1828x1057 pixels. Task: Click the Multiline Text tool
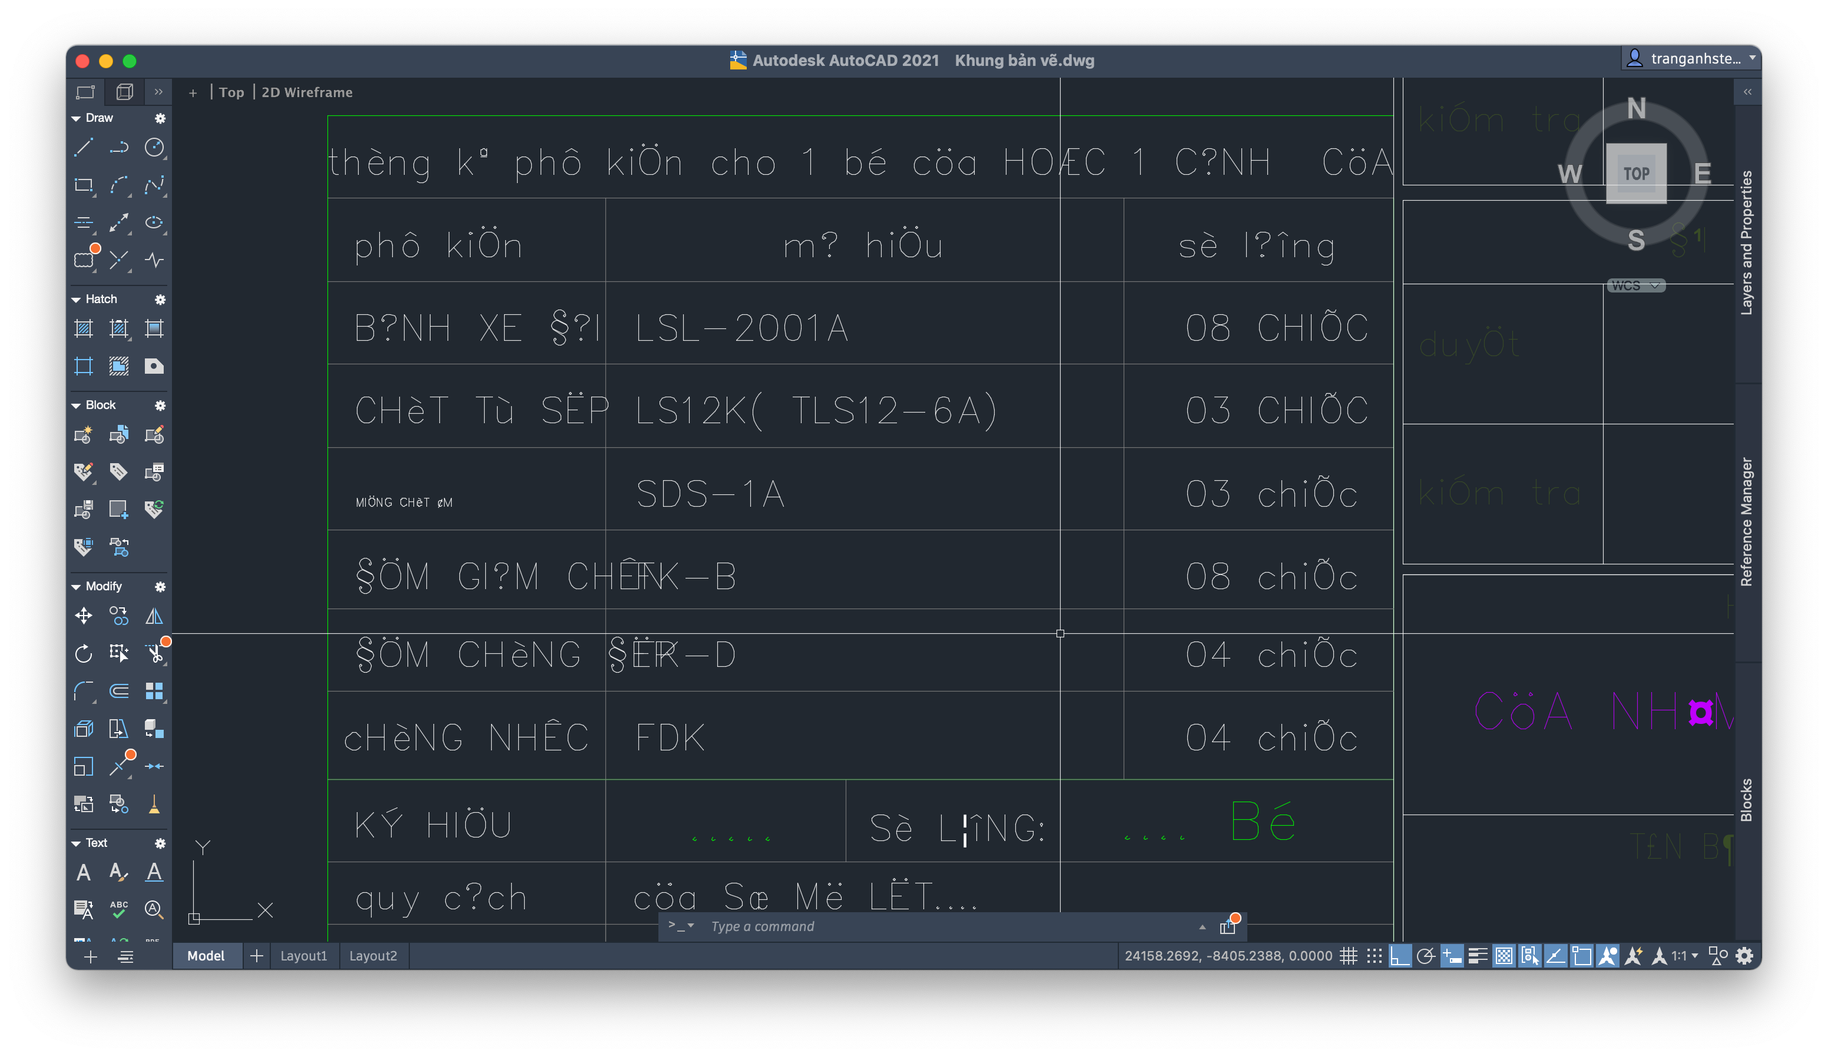(84, 872)
